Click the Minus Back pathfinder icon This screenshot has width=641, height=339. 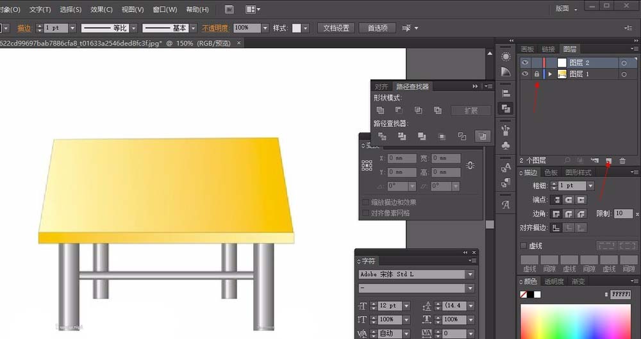(483, 136)
